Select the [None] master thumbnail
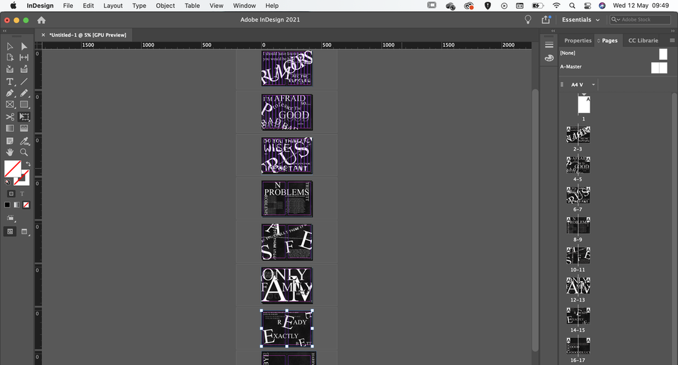678x365 pixels. click(663, 54)
